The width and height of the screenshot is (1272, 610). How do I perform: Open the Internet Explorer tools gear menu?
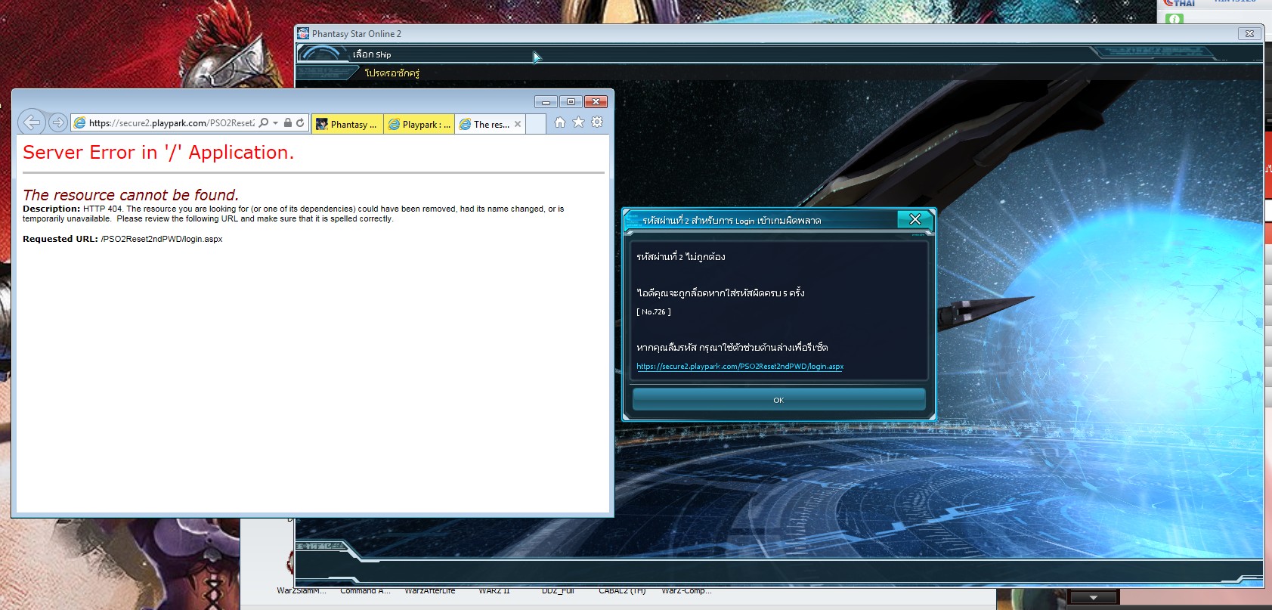(597, 122)
